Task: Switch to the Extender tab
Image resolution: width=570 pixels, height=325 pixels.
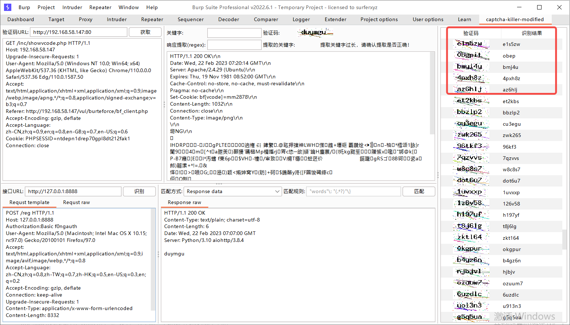Action: point(336,19)
